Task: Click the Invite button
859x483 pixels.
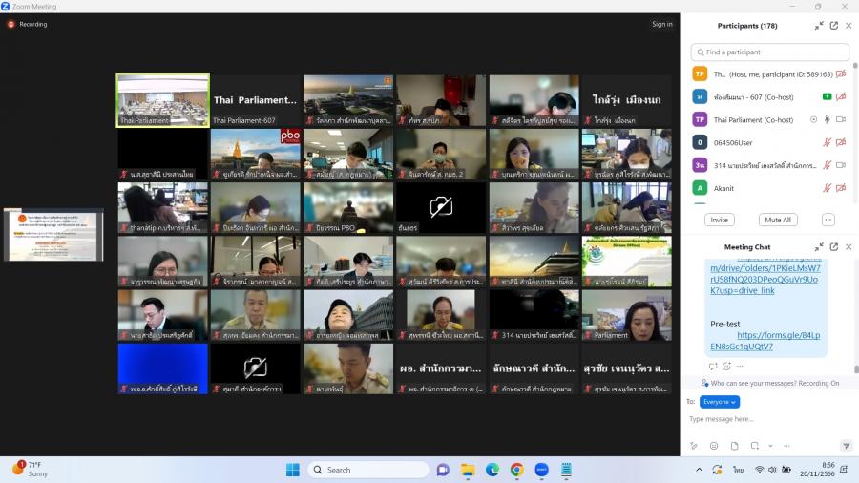Action: coord(719,220)
